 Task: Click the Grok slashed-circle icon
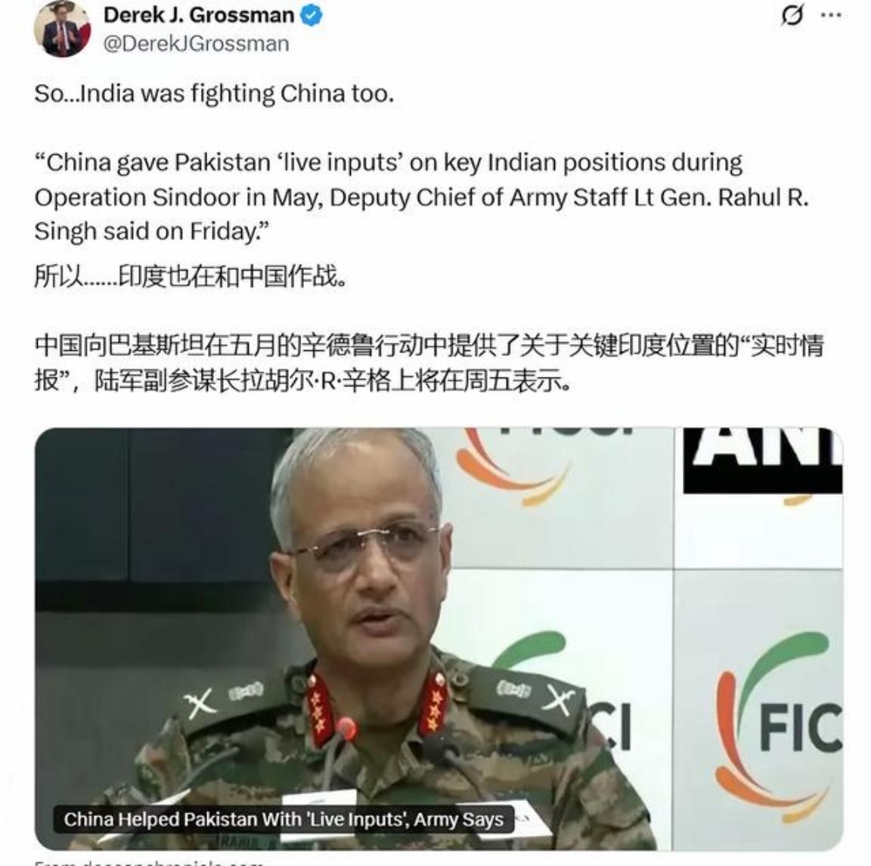792,15
